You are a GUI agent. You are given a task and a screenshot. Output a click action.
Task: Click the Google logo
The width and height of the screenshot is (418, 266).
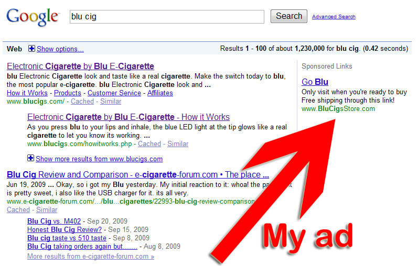pyautogui.click(x=33, y=17)
